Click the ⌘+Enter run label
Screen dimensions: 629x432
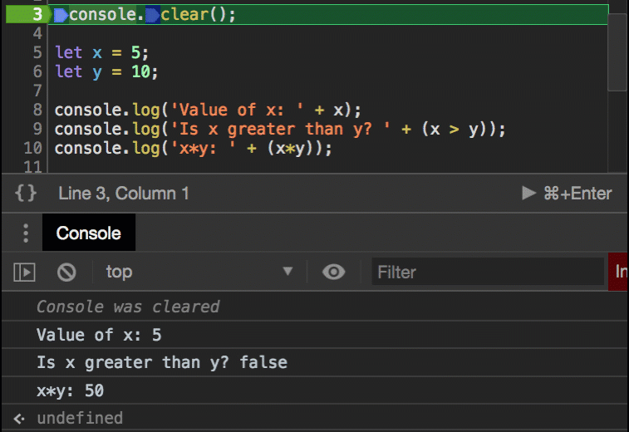(577, 194)
